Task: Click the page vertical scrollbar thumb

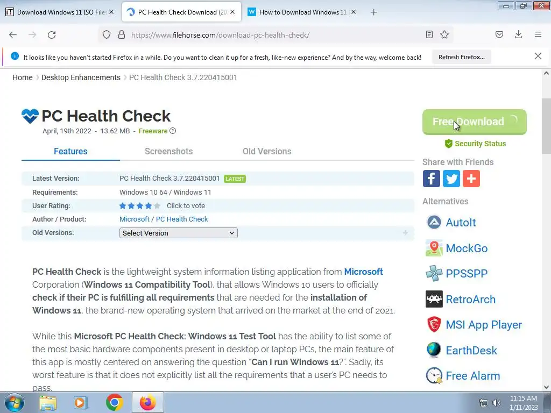Action: click(546, 126)
